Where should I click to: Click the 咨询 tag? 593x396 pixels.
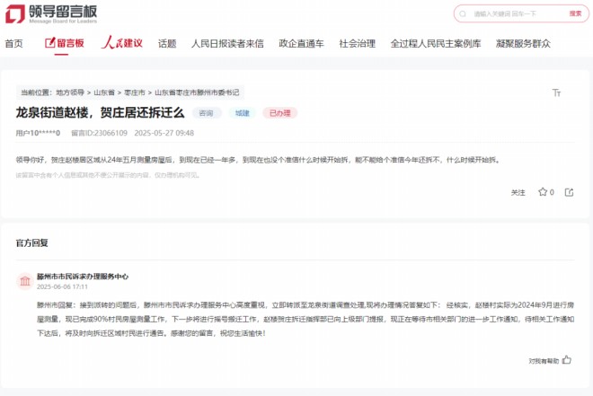coord(206,114)
